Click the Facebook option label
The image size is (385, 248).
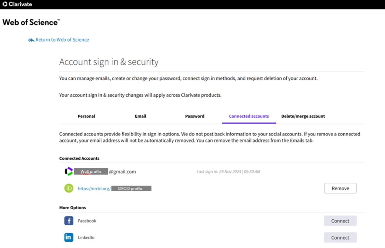tap(87, 221)
